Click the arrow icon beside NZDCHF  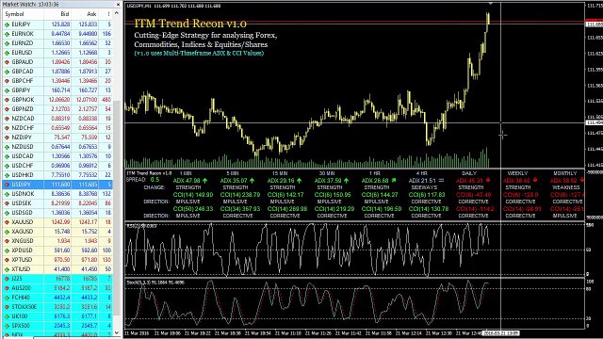click(x=7, y=128)
